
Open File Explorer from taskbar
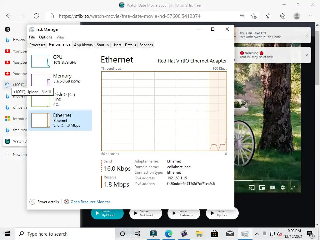(x=199, y=234)
